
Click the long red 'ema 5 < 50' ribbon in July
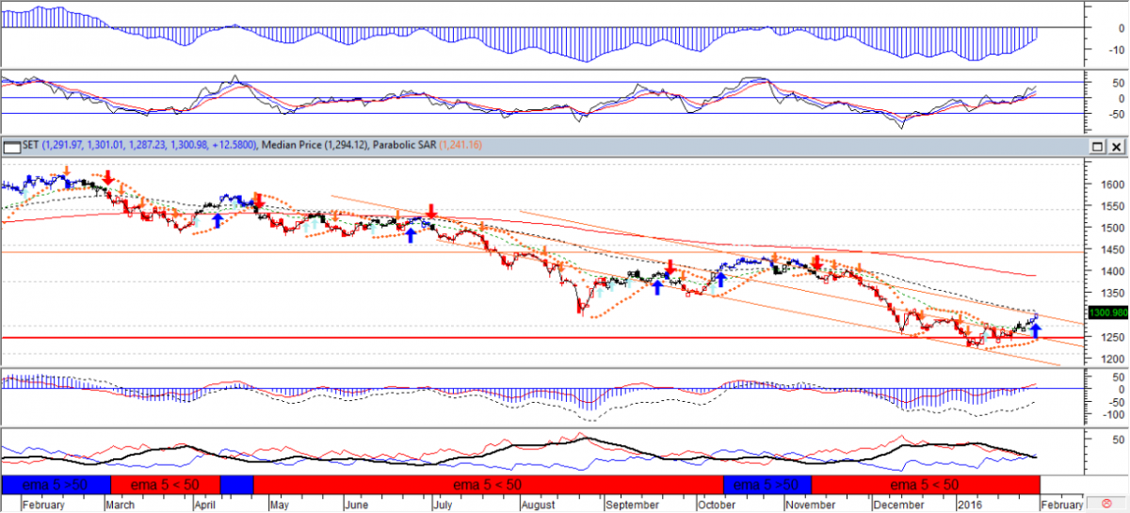tap(488, 484)
